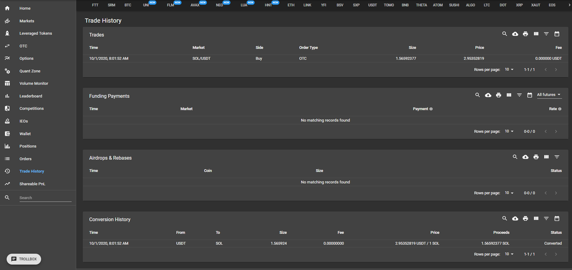The height and width of the screenshot is (270, 572).
Task: Print the Conversion History table
Action: (x=525, y=218)
